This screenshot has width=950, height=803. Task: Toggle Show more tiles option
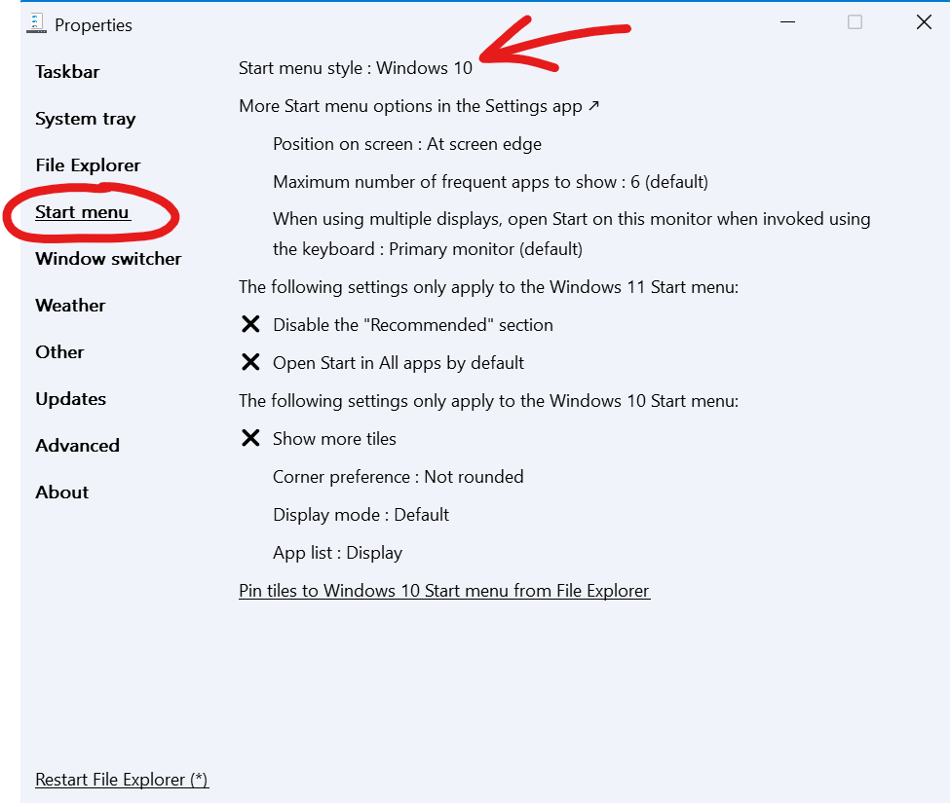[318, 439]
